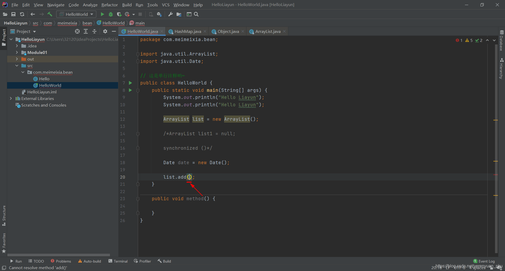Go back with the left arrow icon

(x=33, y=14)
